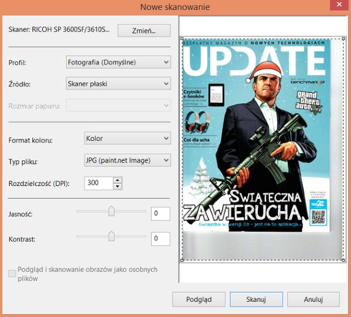Increase DPI with the up spinner arrow
Screen dimensions: 351x317
click(118, 180)
